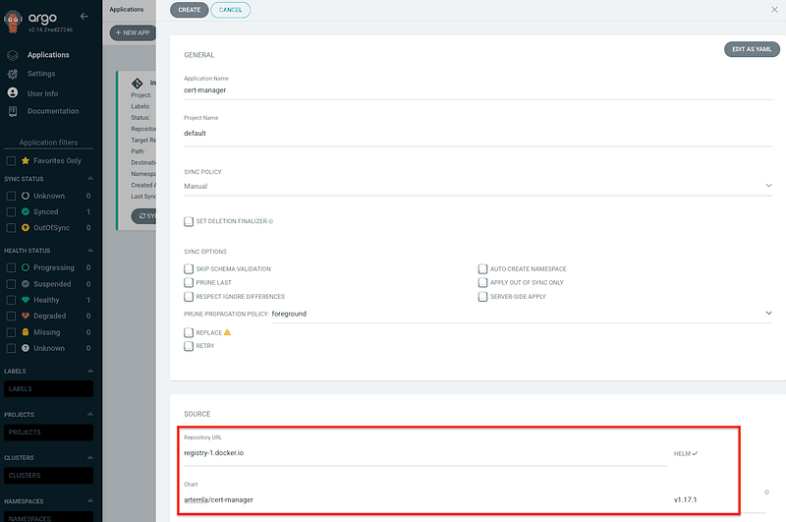
Task: Open User Info in the sidebar
Action: [42, 93]
